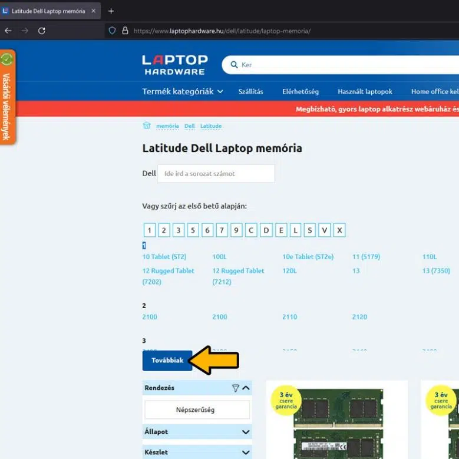459x459 pixels.
Task: Expand Termék kategóriák menu
Action: [x=183, y=92]
